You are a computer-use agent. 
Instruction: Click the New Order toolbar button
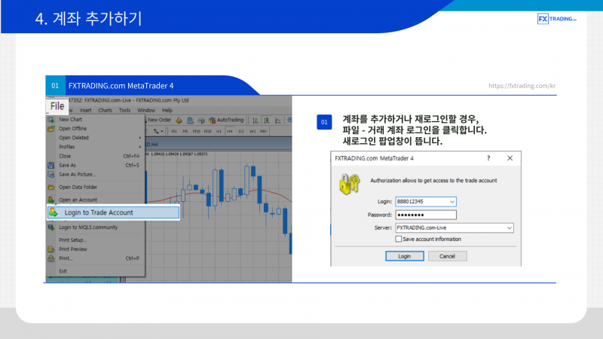158,120
